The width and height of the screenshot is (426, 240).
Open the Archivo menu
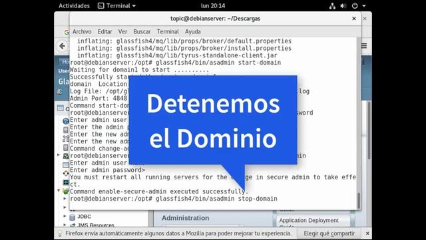(x=82, y=31)
